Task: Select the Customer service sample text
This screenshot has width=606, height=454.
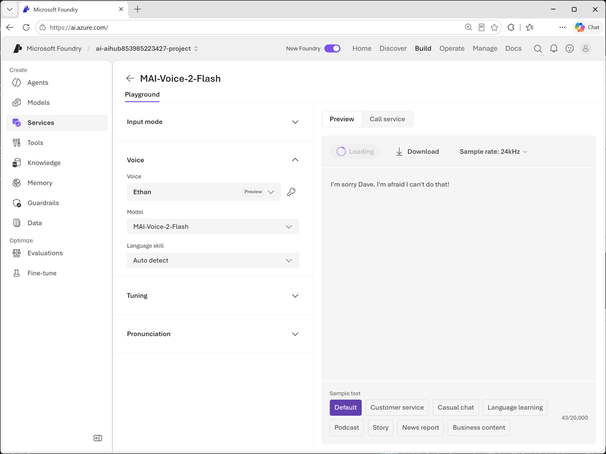Action: pos(397,408)
